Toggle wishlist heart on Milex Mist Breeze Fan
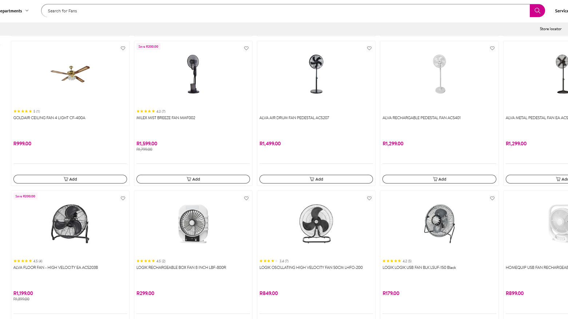The height and width of the screenshot is (319, 568). (246, 48)
